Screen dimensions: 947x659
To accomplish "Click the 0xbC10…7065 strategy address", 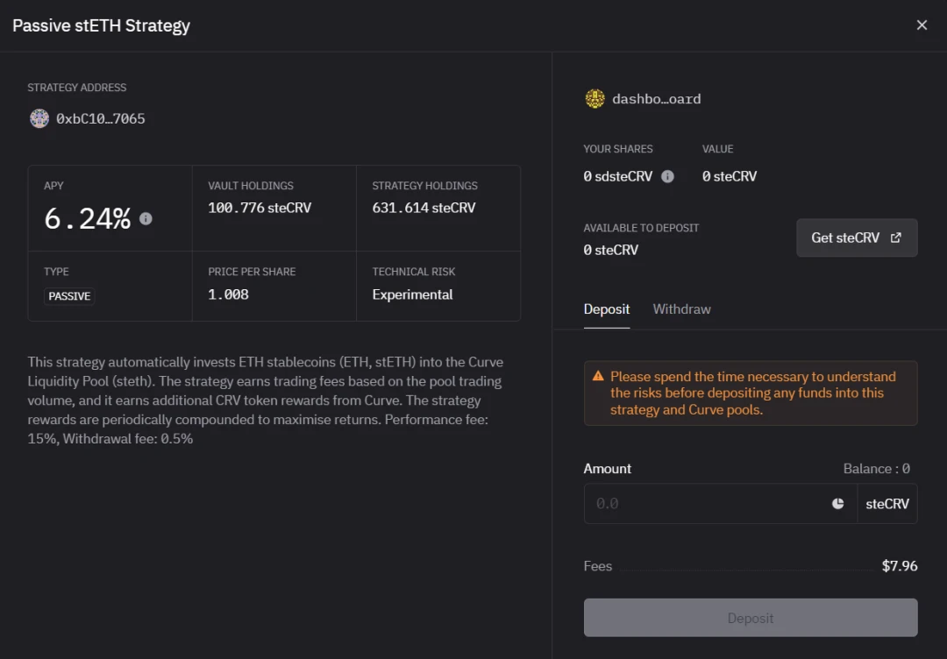I will (101, 119).
